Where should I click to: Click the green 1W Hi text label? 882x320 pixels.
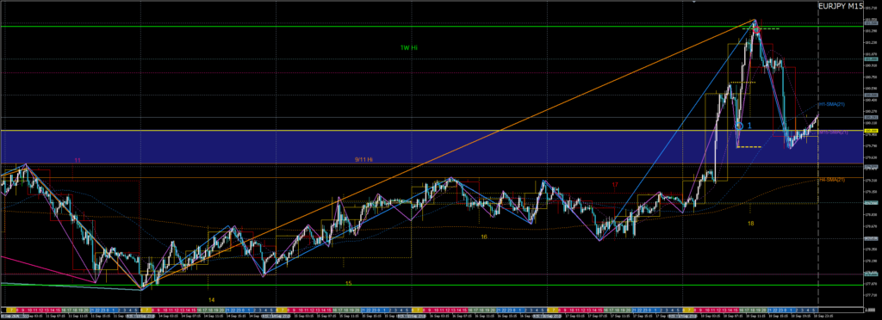coord(408,47)
